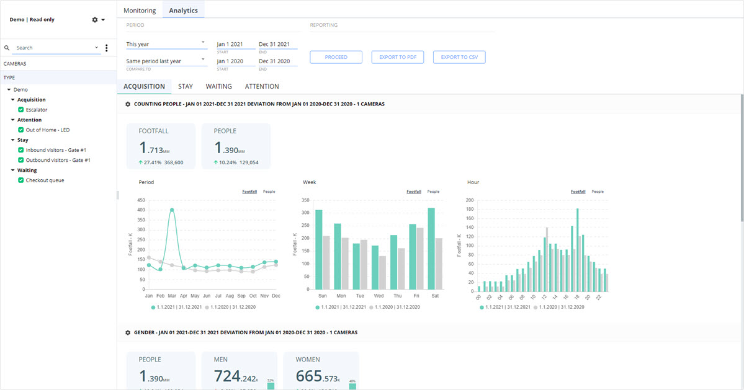Screen dimensions: 744x390
Task: Click the sidebar resize handle
Action: point(118,195)
